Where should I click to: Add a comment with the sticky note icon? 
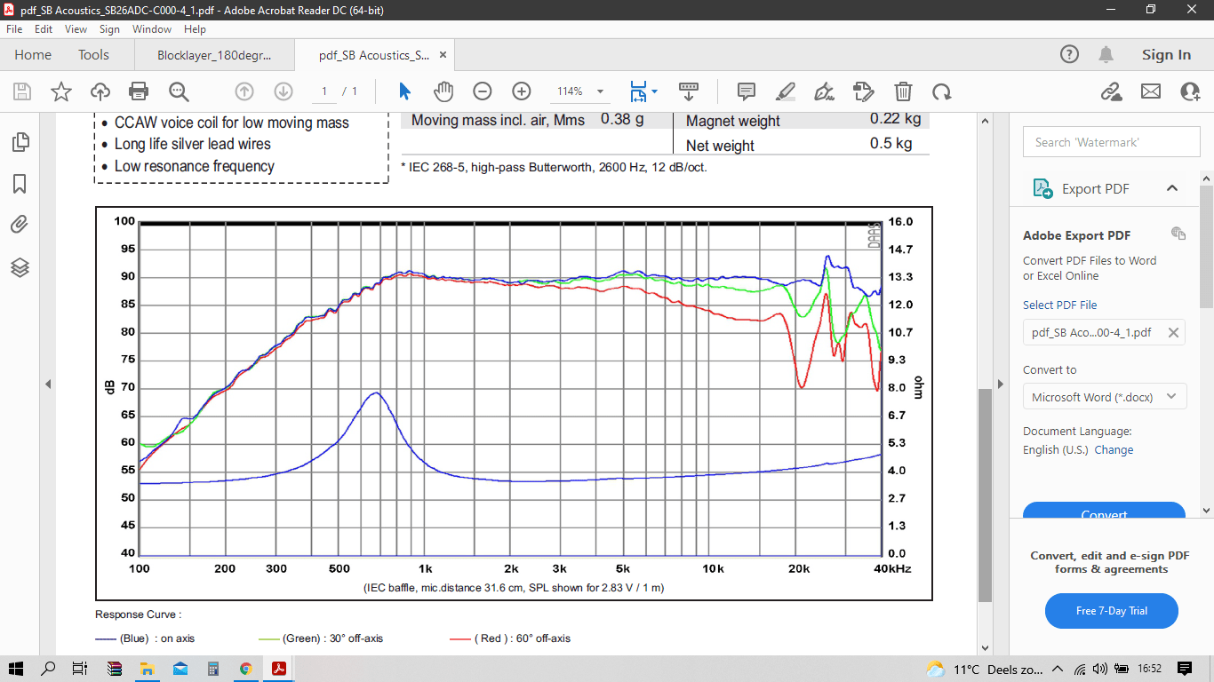pyautogui.click(x=747, y=91)
